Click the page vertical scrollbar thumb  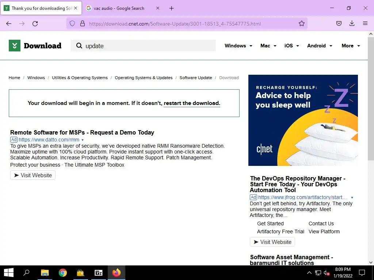(x=371, y=98)
